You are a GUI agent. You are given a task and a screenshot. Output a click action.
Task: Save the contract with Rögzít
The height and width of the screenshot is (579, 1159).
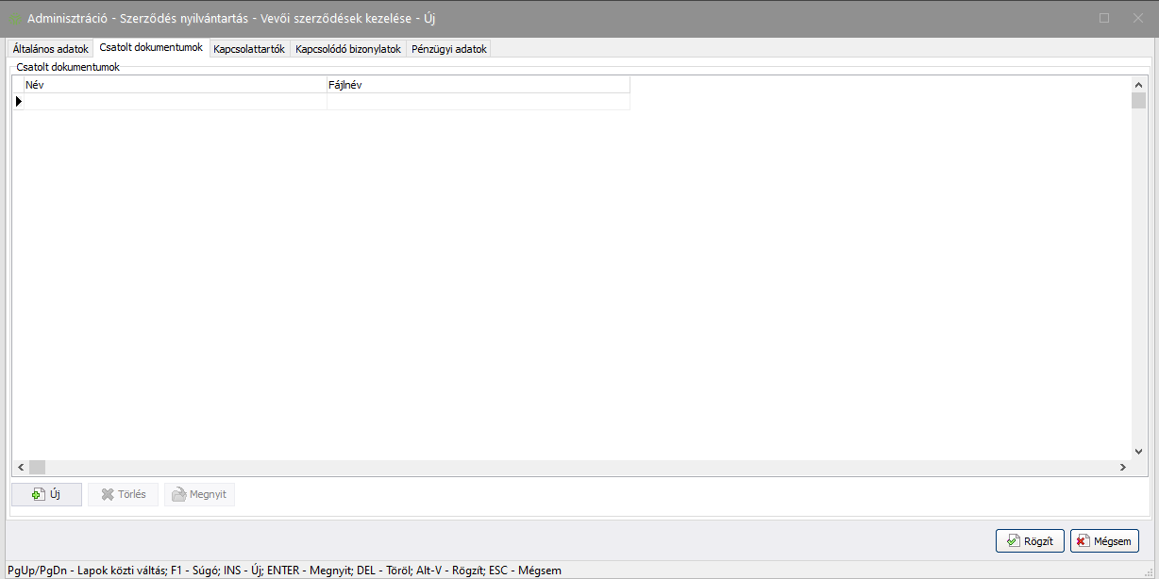[1030, 541]
